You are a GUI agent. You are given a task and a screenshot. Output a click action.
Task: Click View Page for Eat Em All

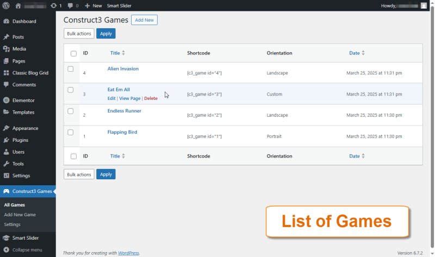(x=130, y=98)
